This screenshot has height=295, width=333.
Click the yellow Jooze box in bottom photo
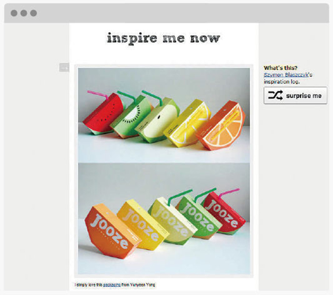point(143,224)
